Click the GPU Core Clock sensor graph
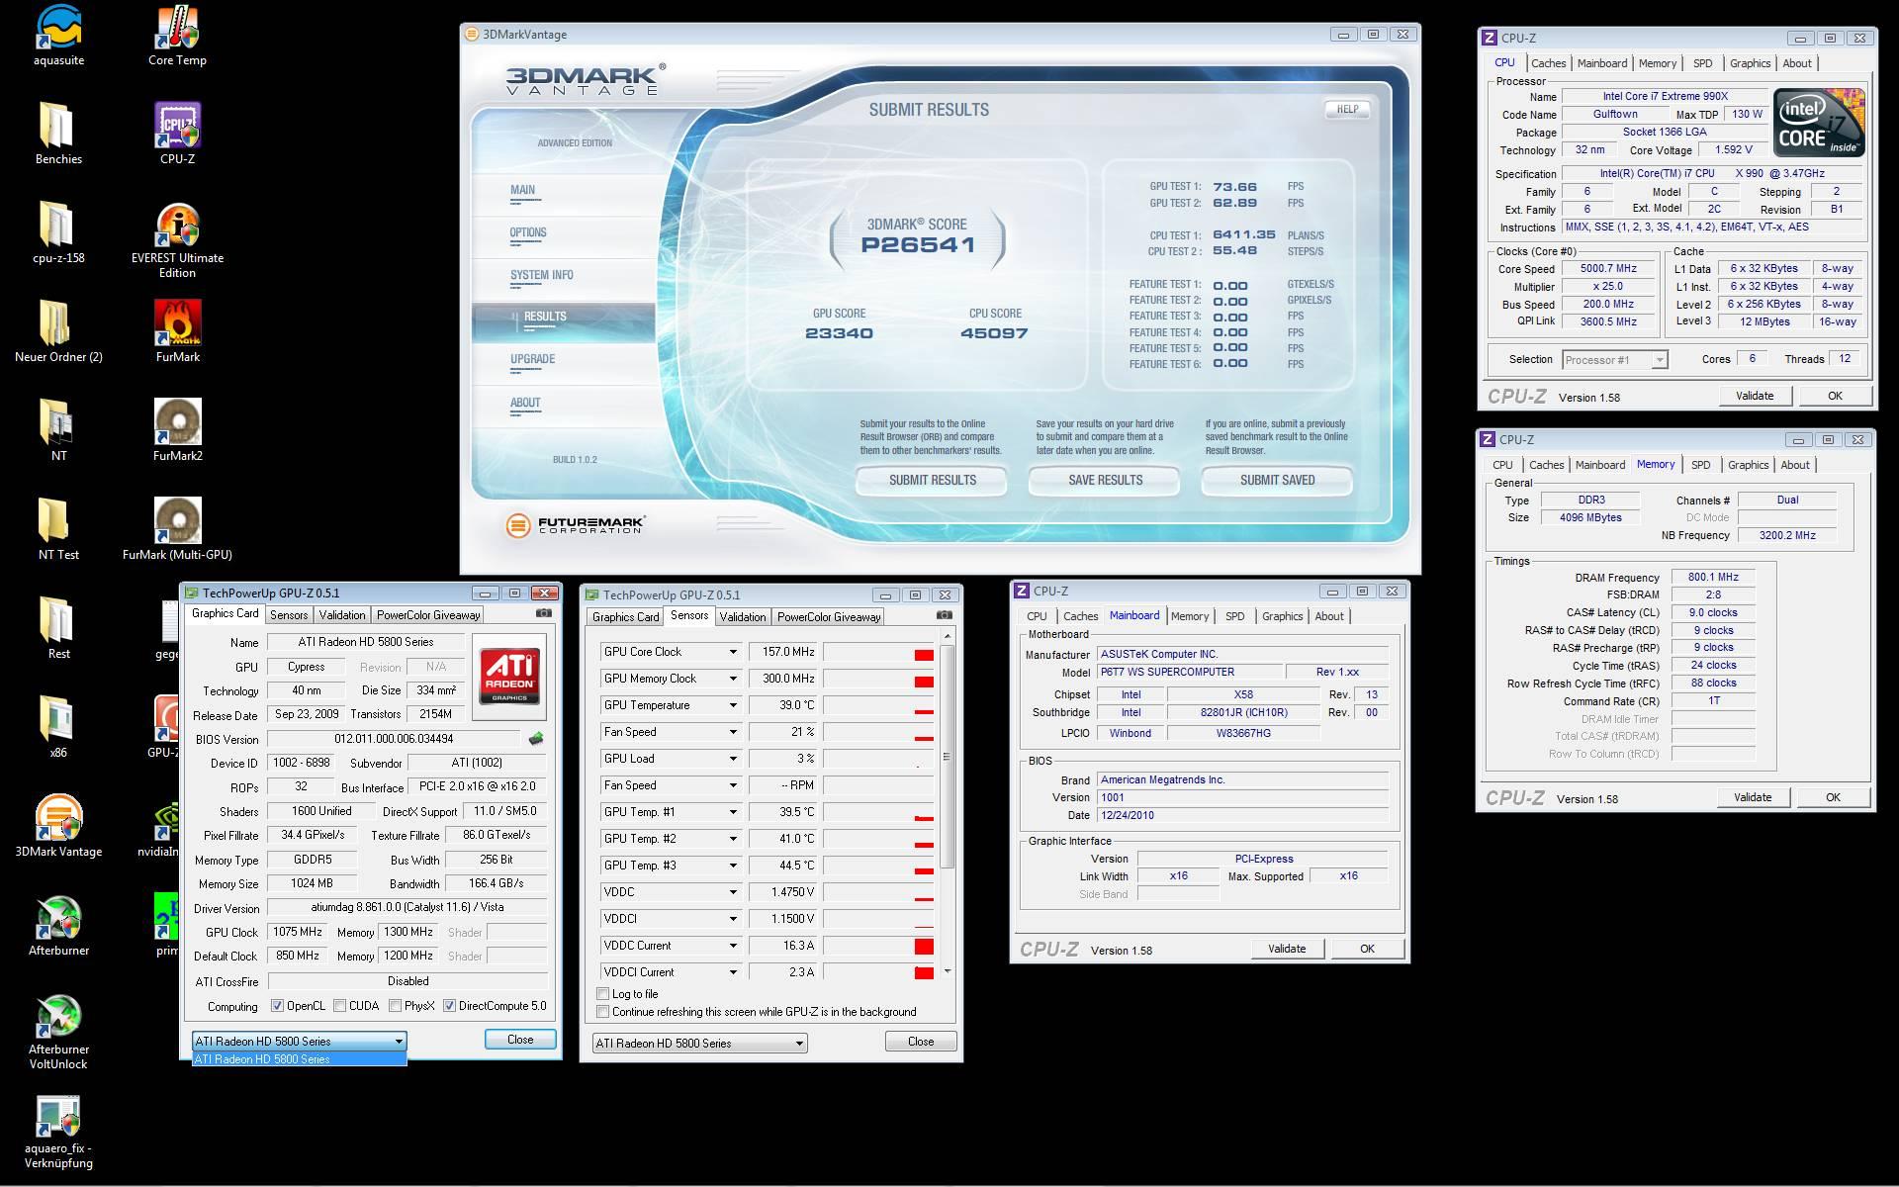This screenshot has width=1899, height=1187. coord(878,652)
